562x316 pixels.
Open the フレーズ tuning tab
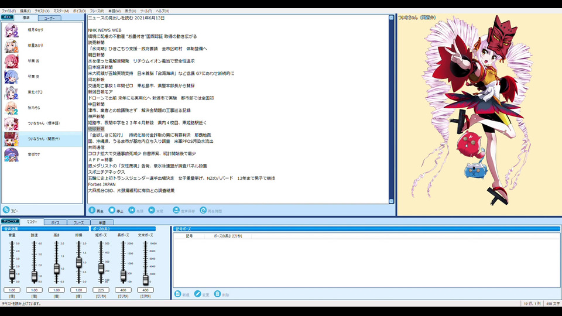coord(79,222)
